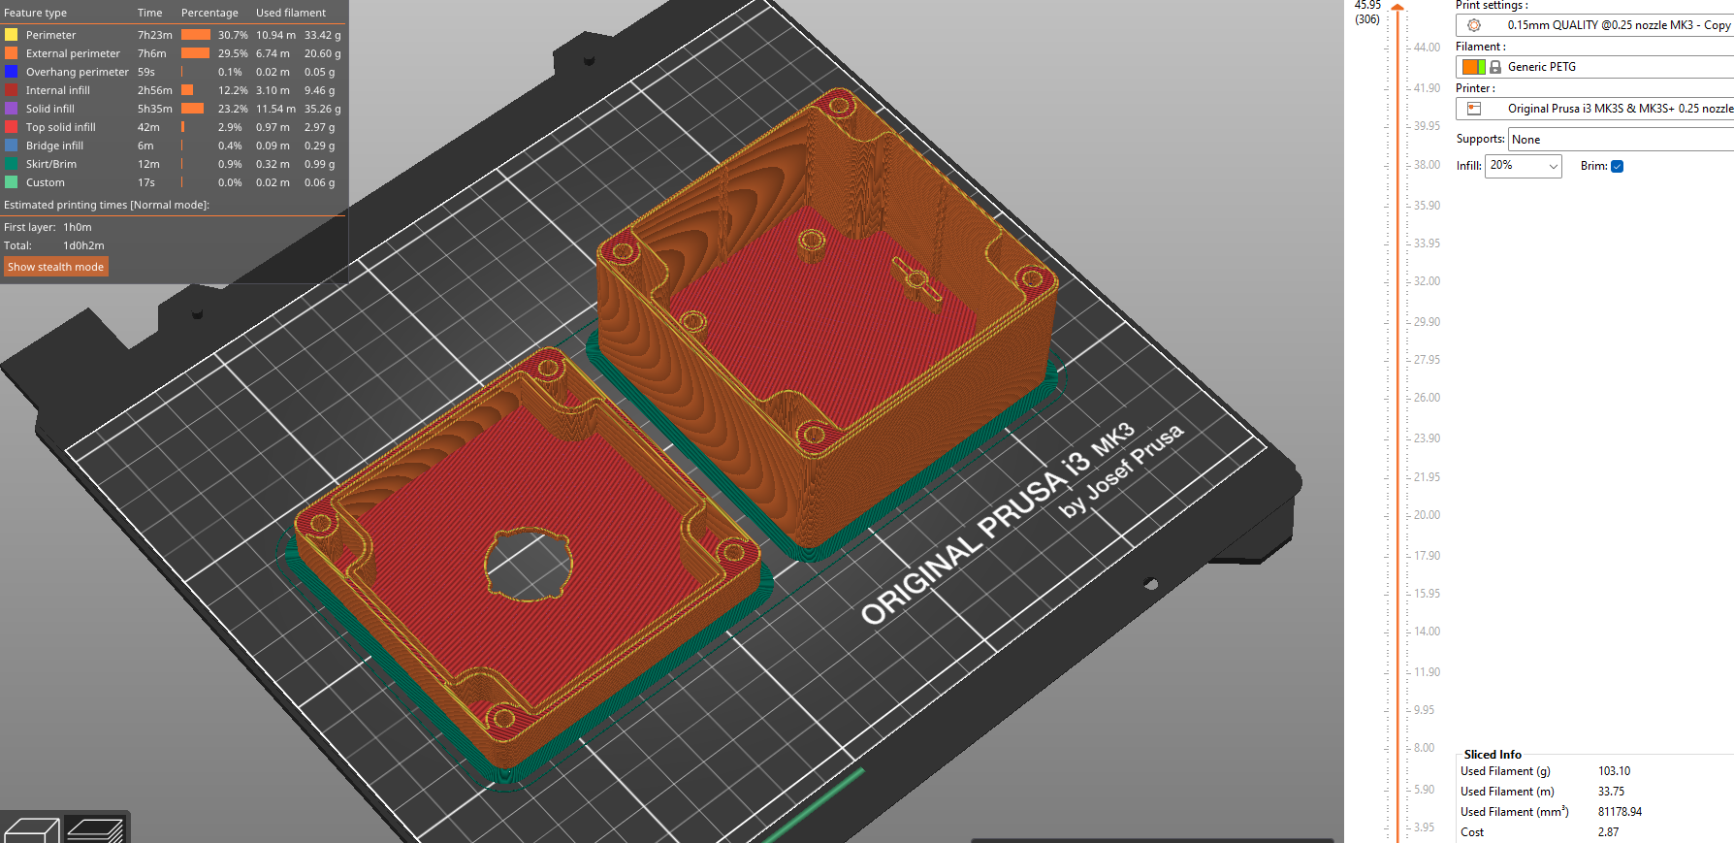This screenshot has width=1734, height=843.
Task: Click the Perimeter legend label
Action: pyautogui.click(x=50, y=35)
